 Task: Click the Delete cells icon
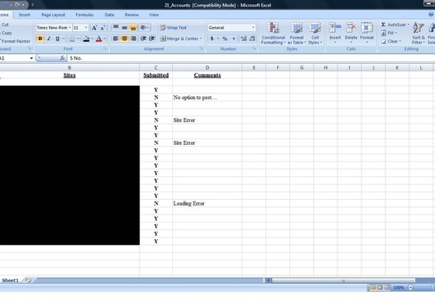click(351, 29)
